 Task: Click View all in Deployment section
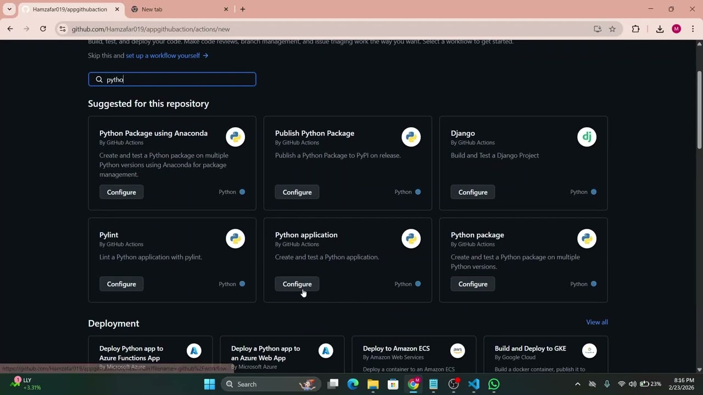(597, 322)
